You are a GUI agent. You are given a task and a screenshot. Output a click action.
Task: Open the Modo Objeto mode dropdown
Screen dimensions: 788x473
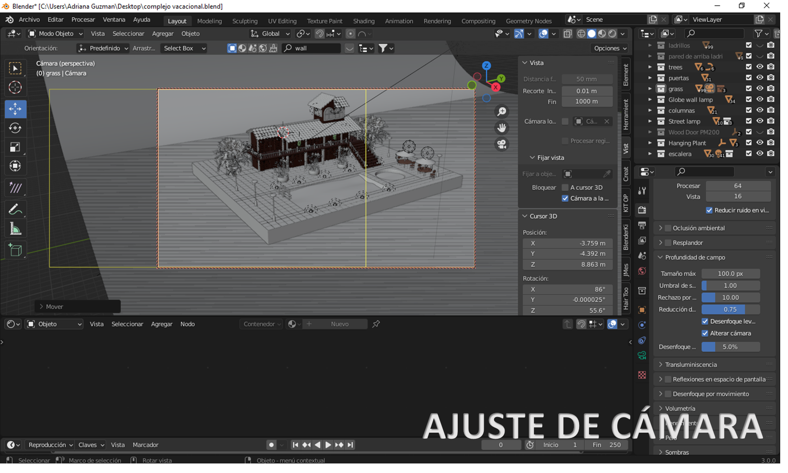pos(56,34)
